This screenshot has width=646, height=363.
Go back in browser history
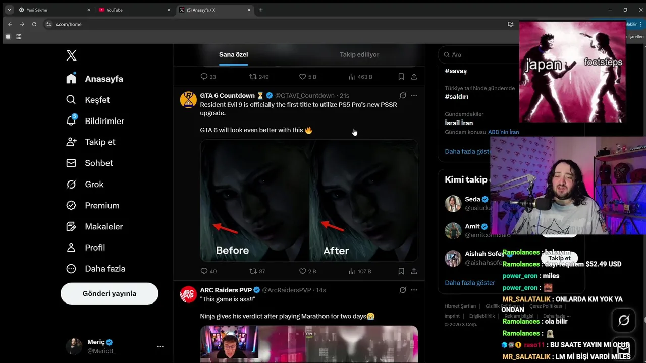10,24
